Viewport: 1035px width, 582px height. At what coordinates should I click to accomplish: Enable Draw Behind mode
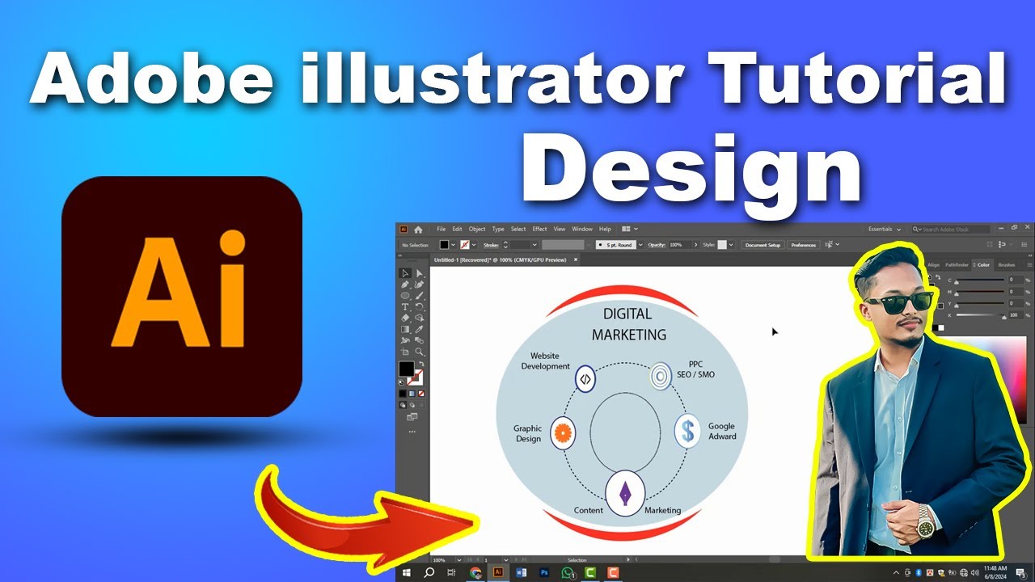click(x=412, y=405)
